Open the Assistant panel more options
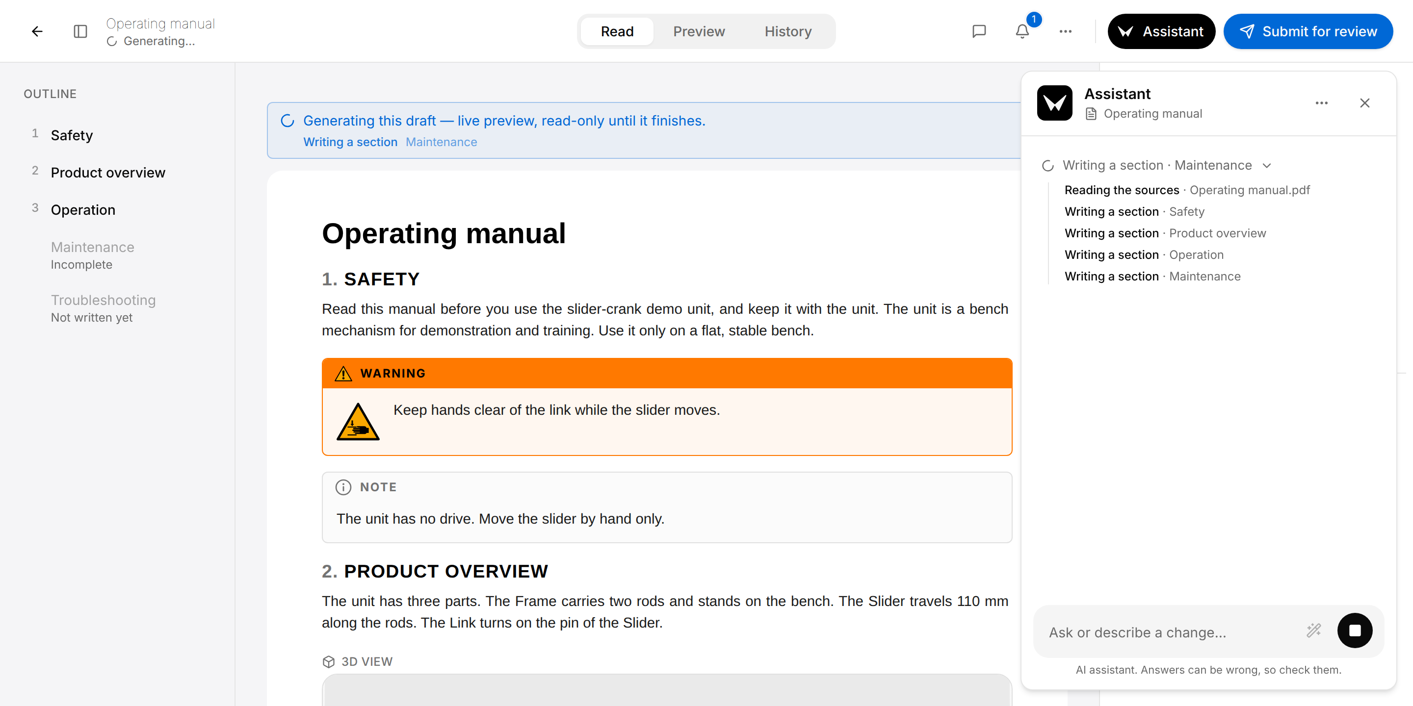Viewport: 1413px width, 706px height. (x=1321, y=103)
